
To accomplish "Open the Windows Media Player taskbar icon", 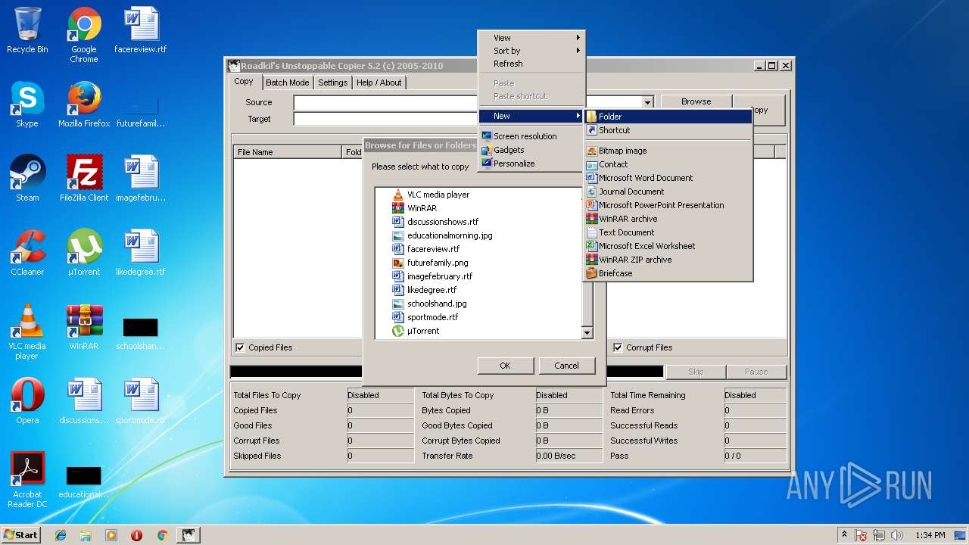I will coord(111,535).
